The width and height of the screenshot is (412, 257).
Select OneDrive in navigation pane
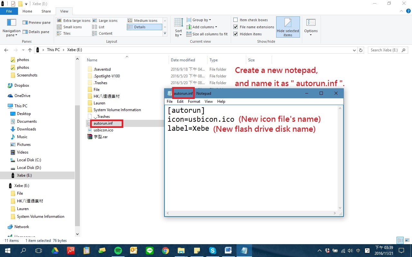[22, 96]
